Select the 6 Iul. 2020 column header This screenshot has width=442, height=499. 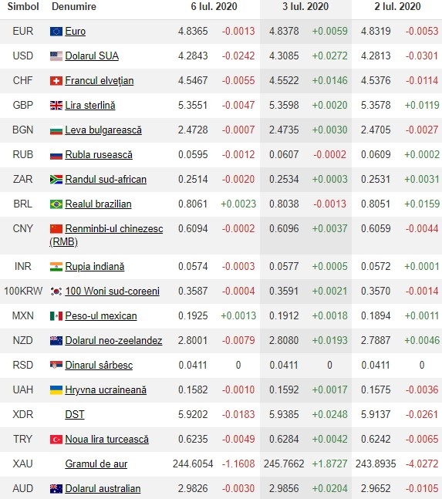(214, 7)
